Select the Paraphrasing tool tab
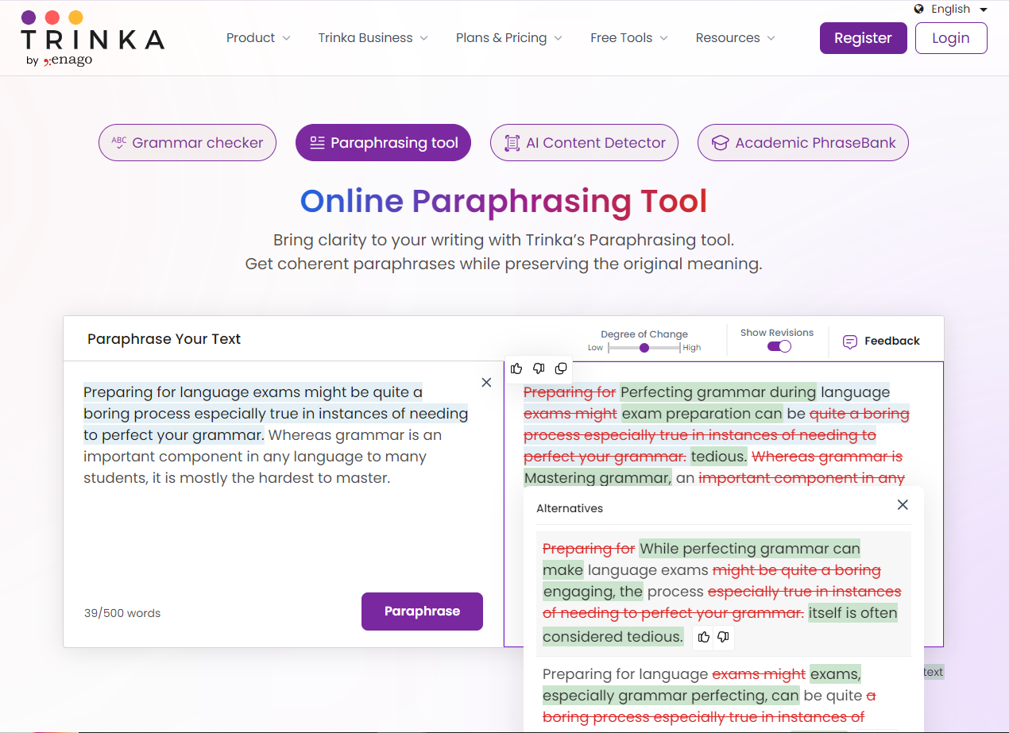The height and width of the screenshot is (733, 1009). point(383,143)
